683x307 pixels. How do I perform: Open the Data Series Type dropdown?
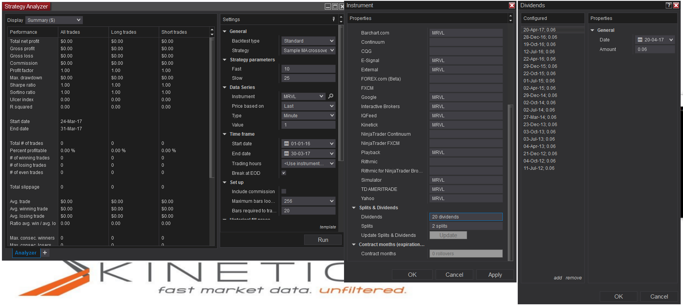(x=308, y=116)
